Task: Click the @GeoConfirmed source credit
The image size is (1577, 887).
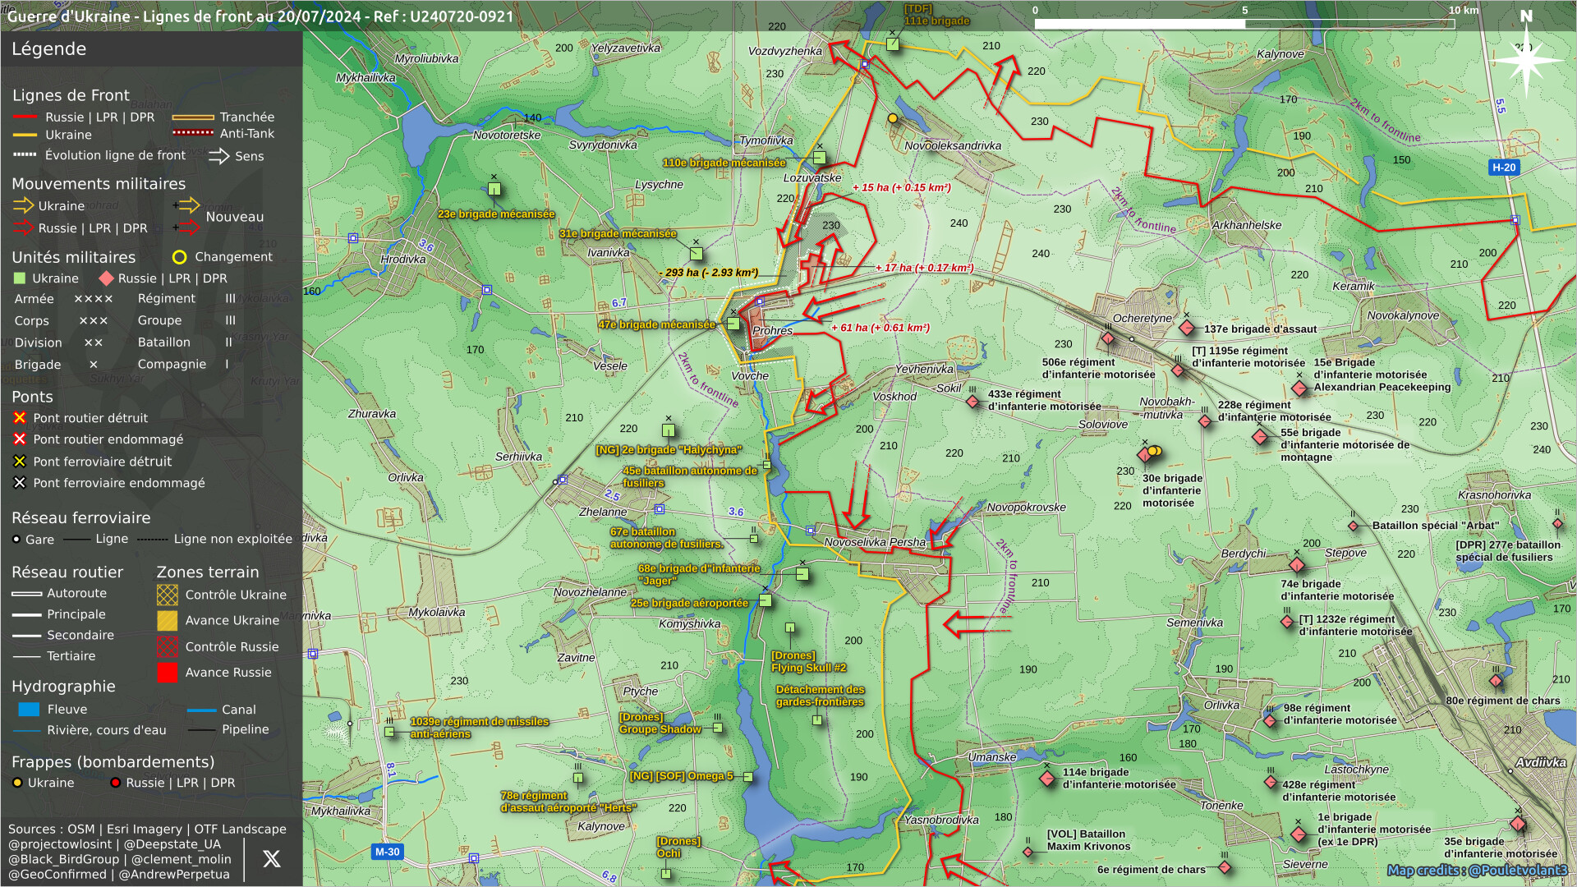Action: pyautogui.click(x=56, y=874)
